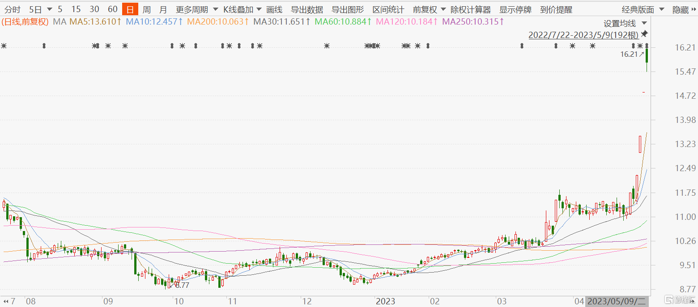Click the 11 month marker on time axis
698x307 pixels.
[232, 301]
